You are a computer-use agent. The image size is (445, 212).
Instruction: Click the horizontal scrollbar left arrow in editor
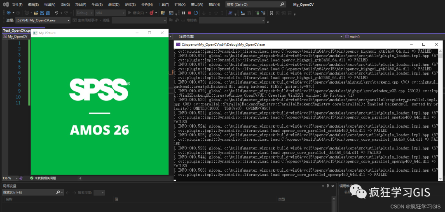(x=80, y=178)
